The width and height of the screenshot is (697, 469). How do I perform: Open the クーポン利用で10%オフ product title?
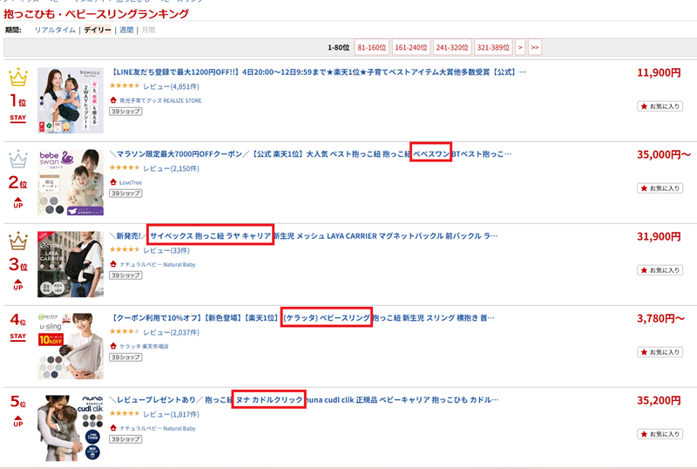[302, 317]
